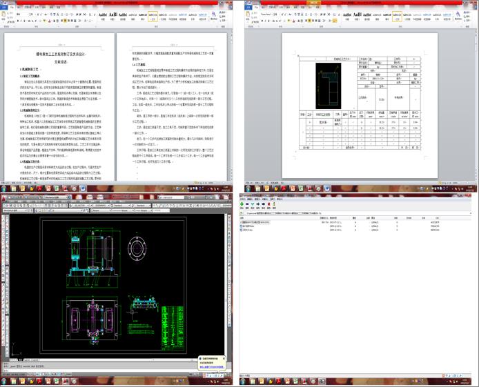Apply the highlighted style in right Word gallery
The height and width of the screenshot is (387, 479).
click(x=397, y=17)
